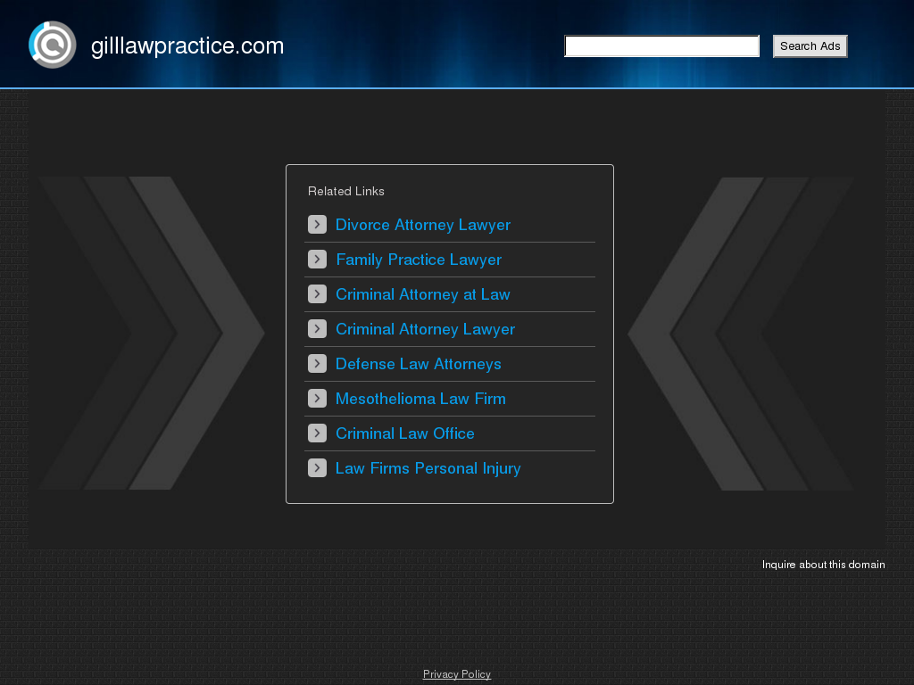Click the Search Ads button
This screenshot has height=685, width=914.
point(810,46)
